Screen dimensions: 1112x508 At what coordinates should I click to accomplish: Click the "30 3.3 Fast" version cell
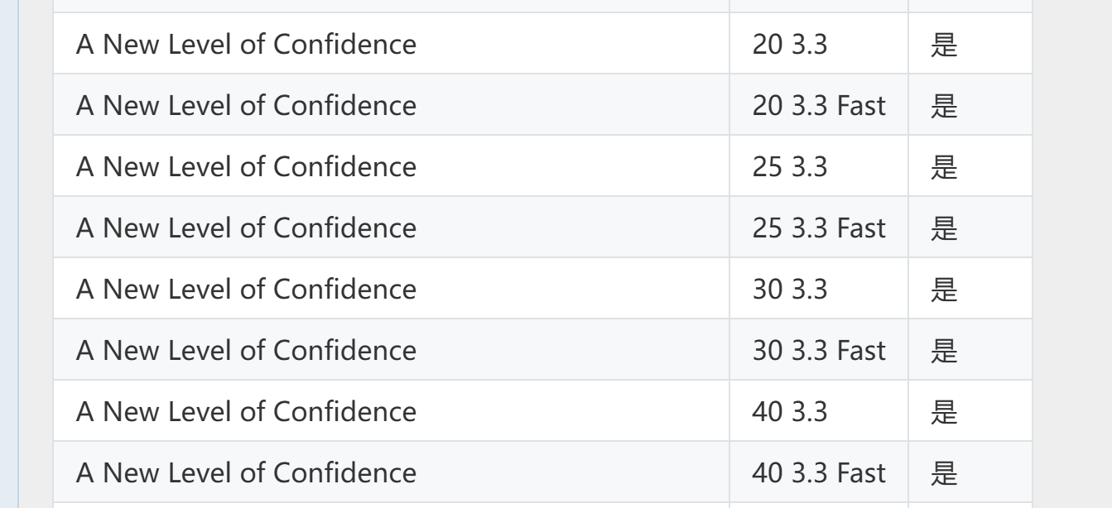819,350
